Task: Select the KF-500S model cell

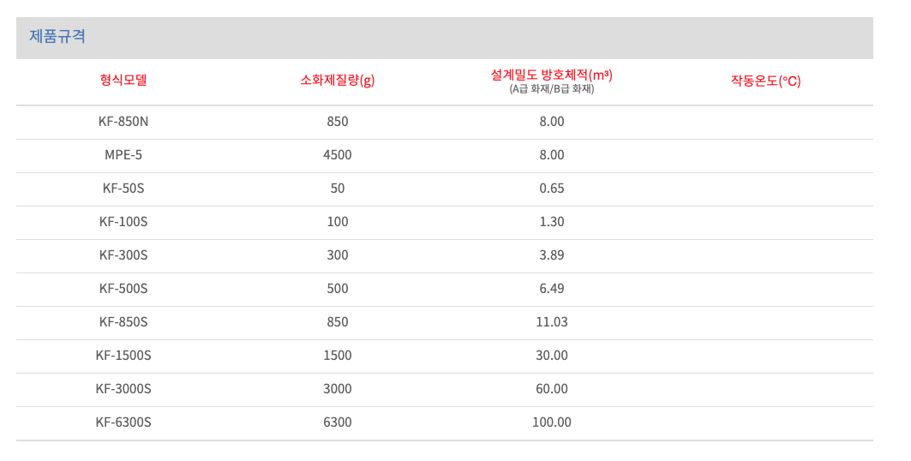Action: click(x=123, y=289)
